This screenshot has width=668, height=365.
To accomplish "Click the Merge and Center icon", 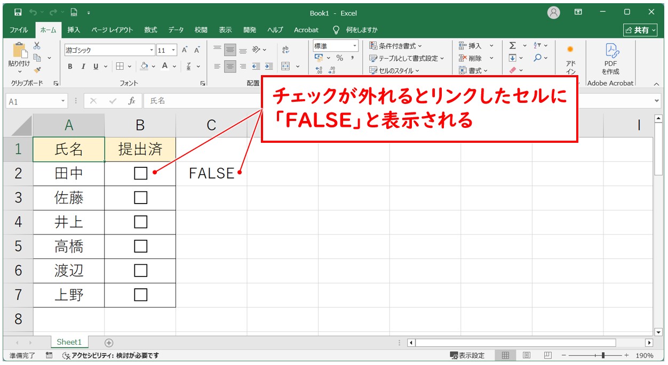I will click(285, 67).
